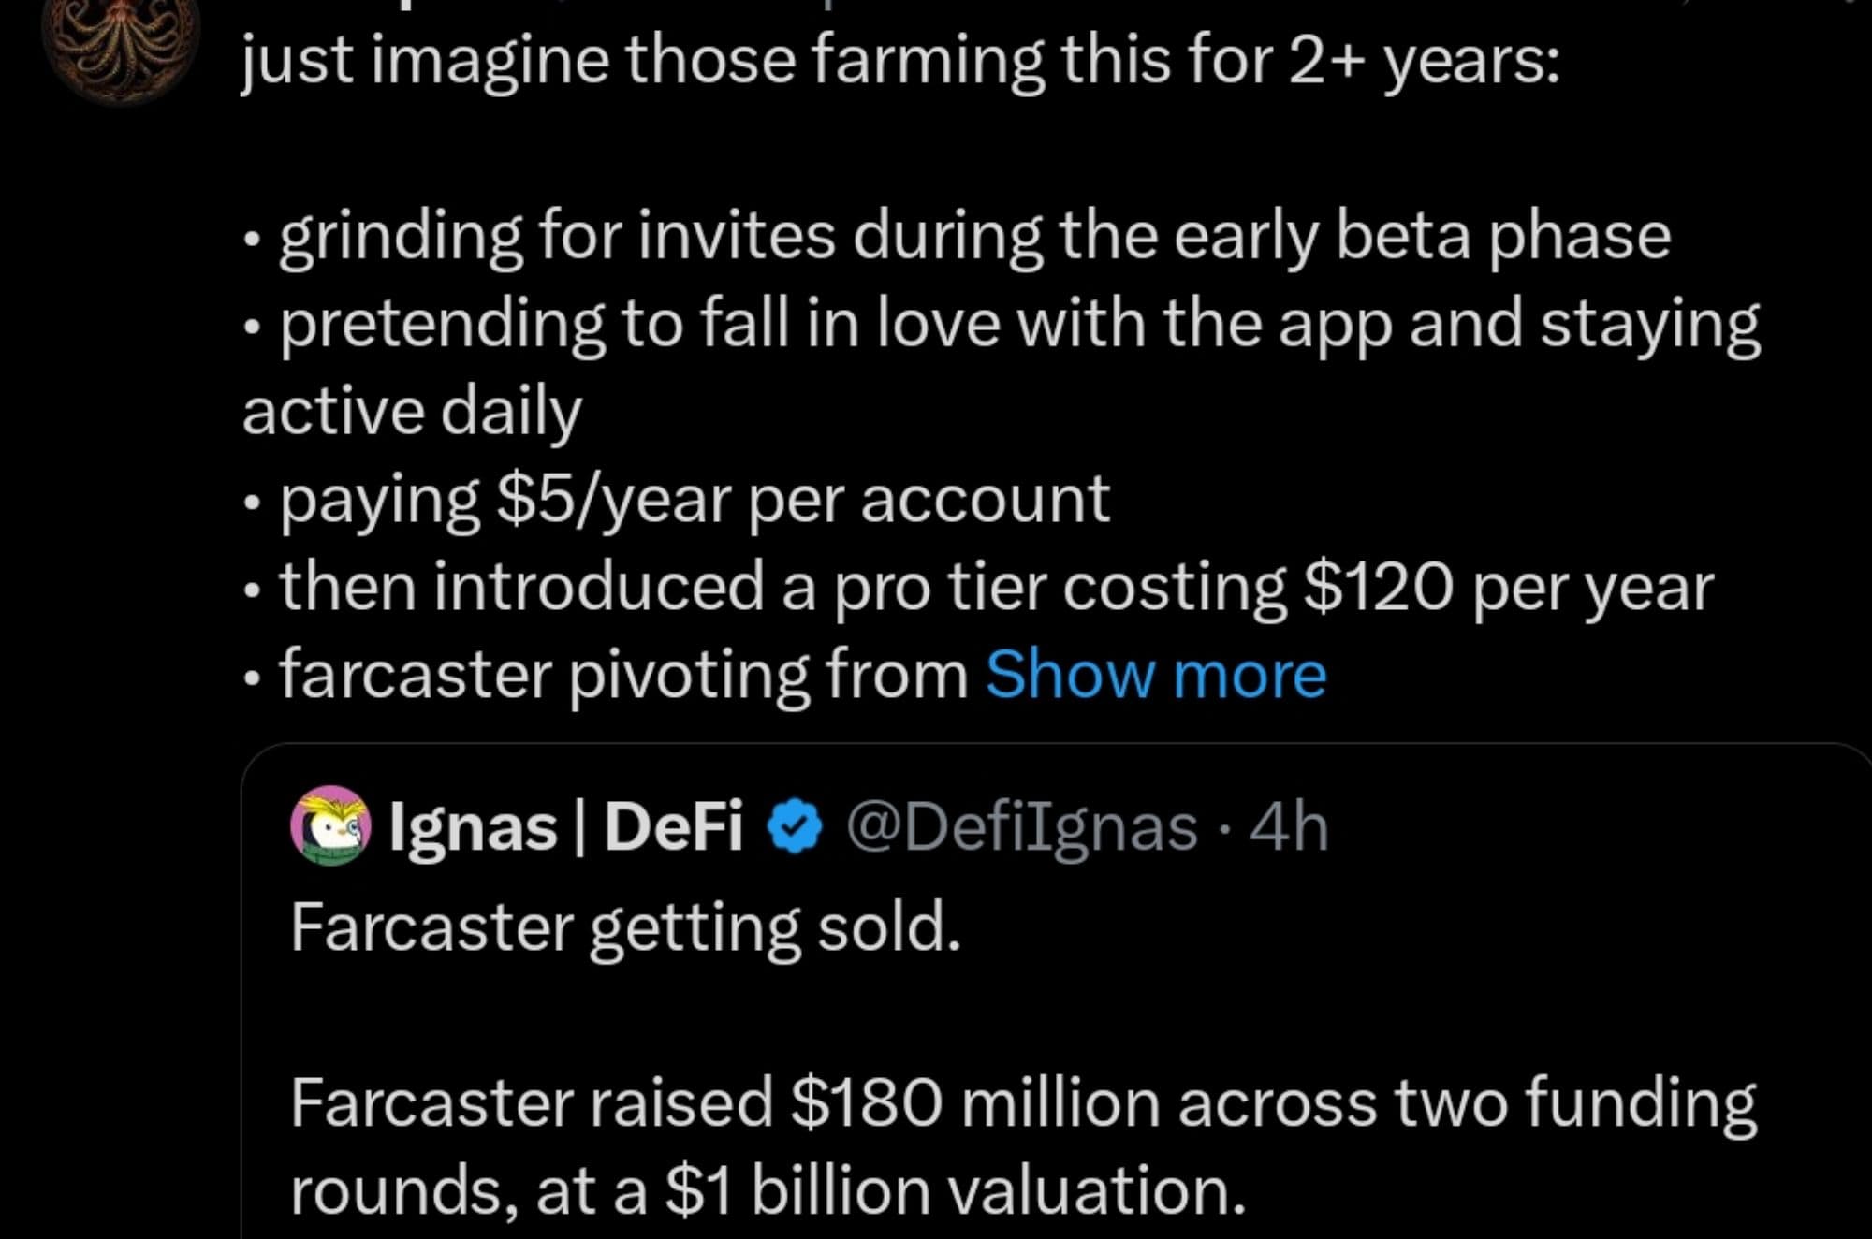The image size is (1872, 1239).
Task: Open quoted tweet via "Farcaster getting sold." text
Action: pyautogui.click(x=625, y=928)
